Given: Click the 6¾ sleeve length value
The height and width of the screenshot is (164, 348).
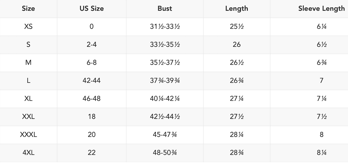Looking at the screenshot, I should [x=321, y=62].
